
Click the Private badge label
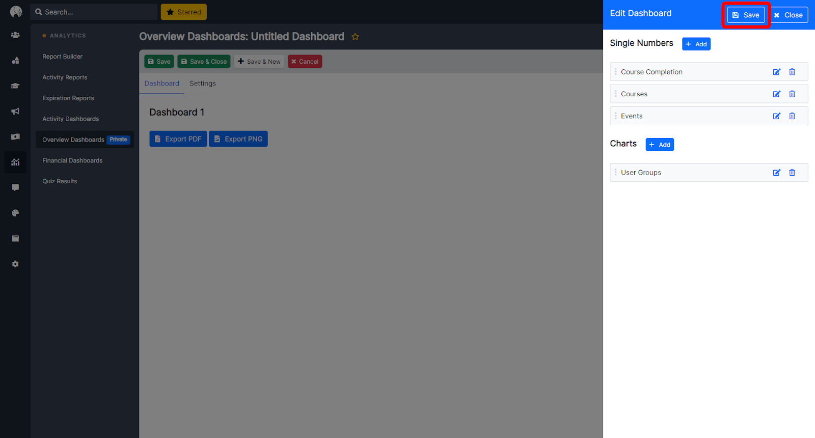[119, 140]
